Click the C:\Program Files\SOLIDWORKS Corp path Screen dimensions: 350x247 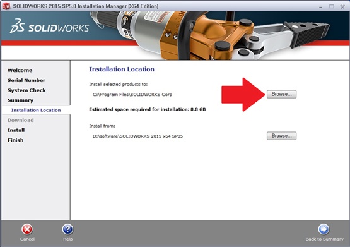pos(132,95)
